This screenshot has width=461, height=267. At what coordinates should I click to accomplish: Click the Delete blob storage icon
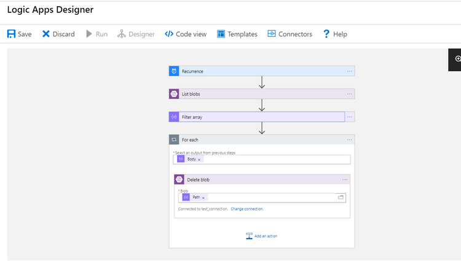tap(179, 180)
